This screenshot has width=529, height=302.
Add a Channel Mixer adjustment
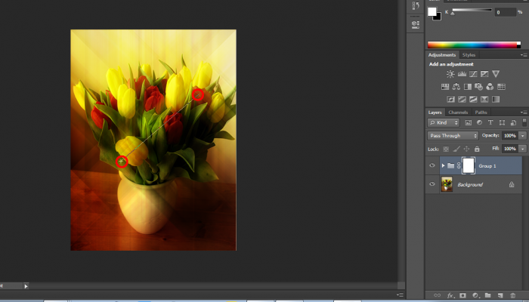[x=490, y=87]
